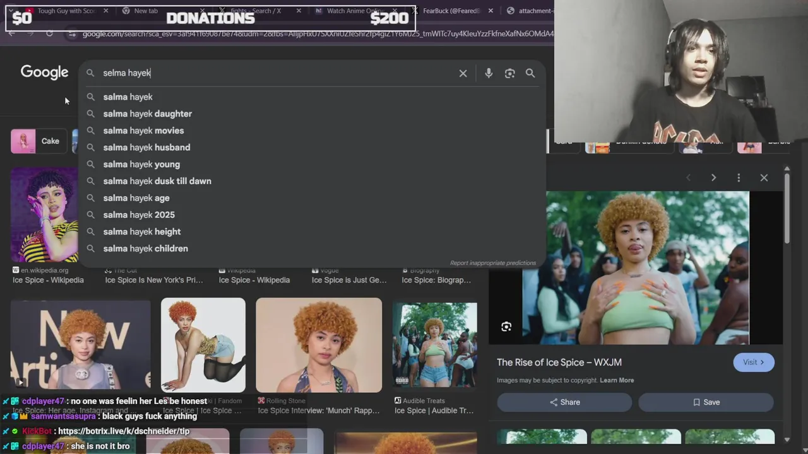Start voice search with the microphone icon
The height and width of the screenshot is (454, 808).
pyautogui.click(x=489, y=73)
